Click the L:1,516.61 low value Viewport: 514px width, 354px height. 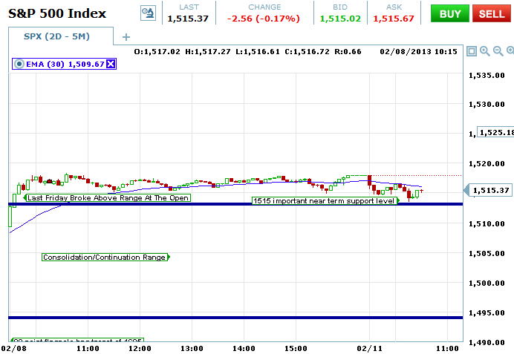coord(258,52)
